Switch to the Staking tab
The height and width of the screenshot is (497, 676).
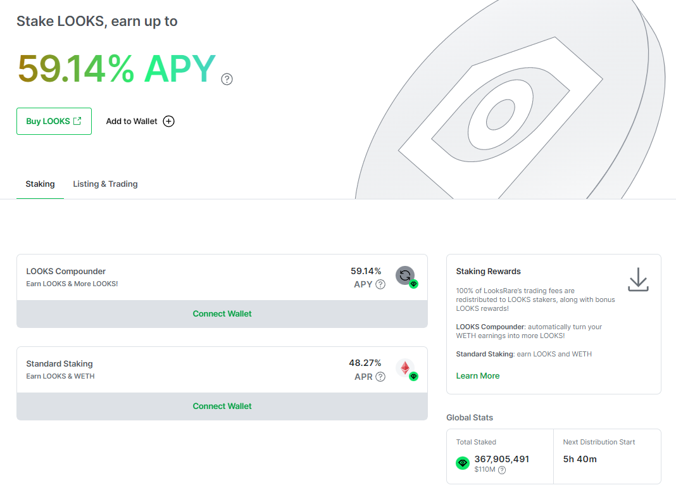pos(40,184)
